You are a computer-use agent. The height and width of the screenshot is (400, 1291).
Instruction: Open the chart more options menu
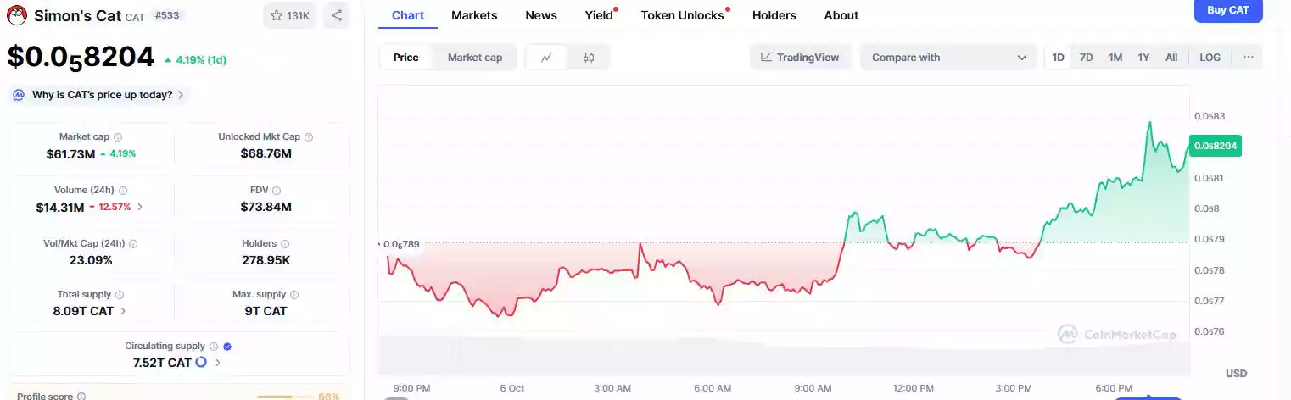point(1248,58)
